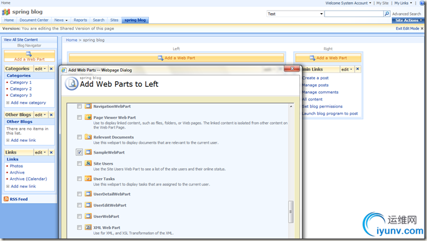Click Home in the breadcrumb
Image resolution: width=427 pixels, height=241 pixels.
click(x=72, y=40)
